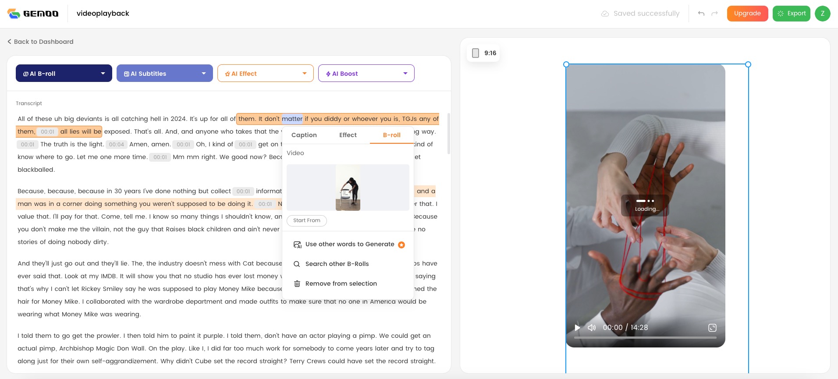Click the cloud saved status icon

click(x=605, y=14)
